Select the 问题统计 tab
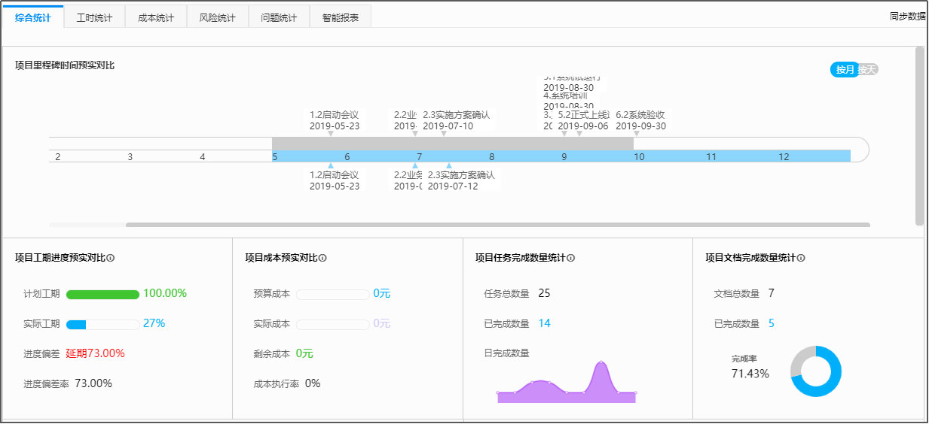 [x=279, y=17]
